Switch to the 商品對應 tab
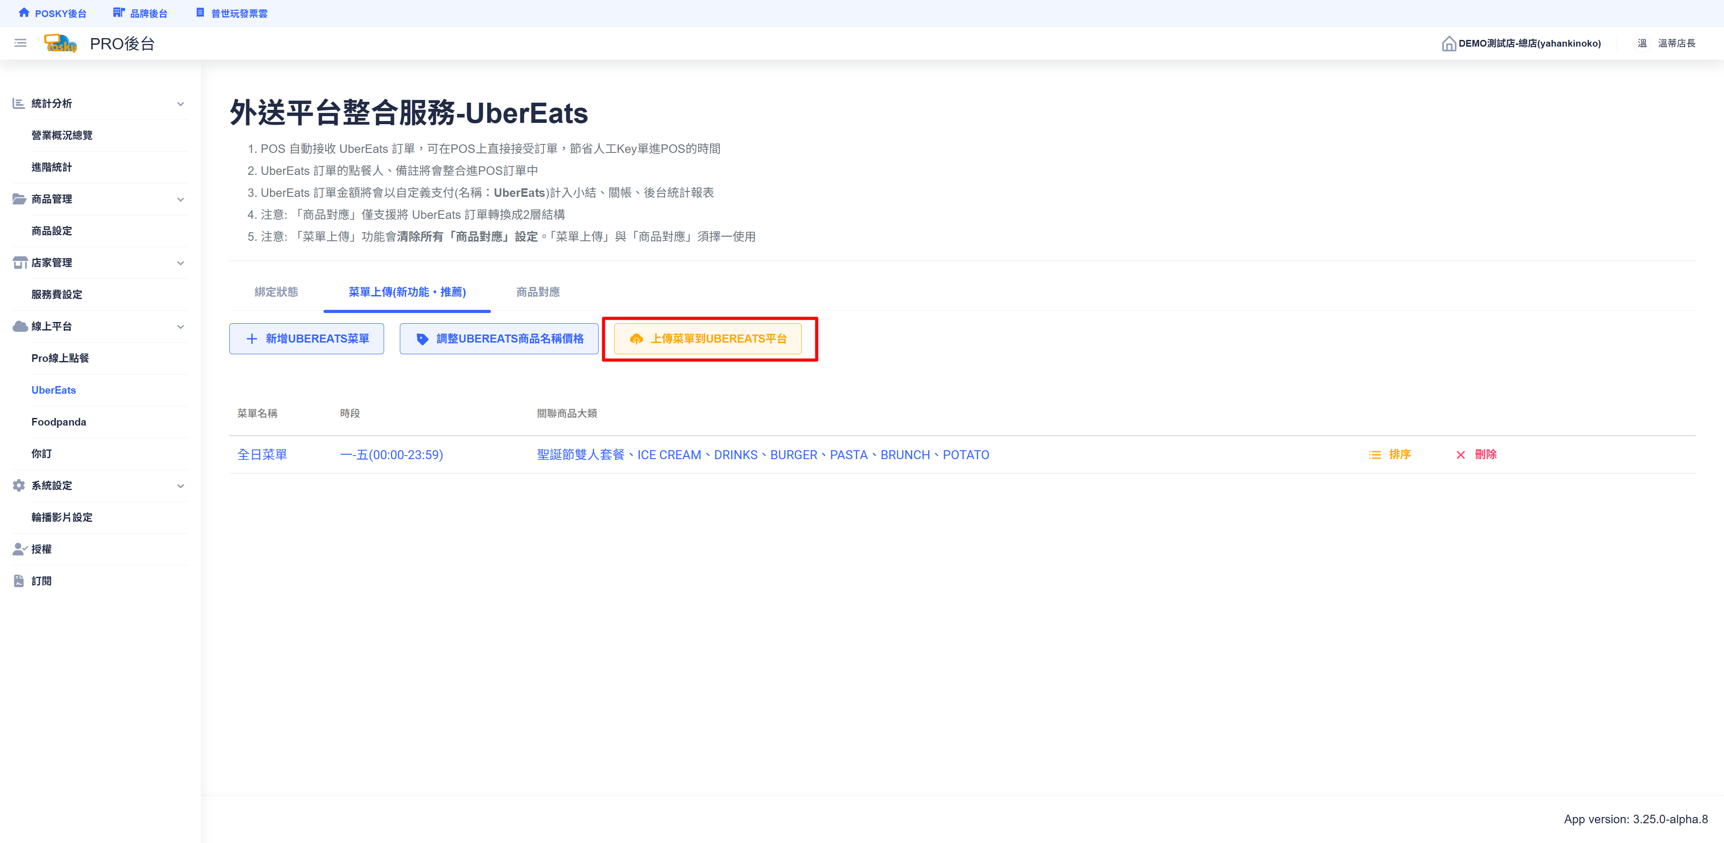1724x843 pixels. [x=538, y=292]
